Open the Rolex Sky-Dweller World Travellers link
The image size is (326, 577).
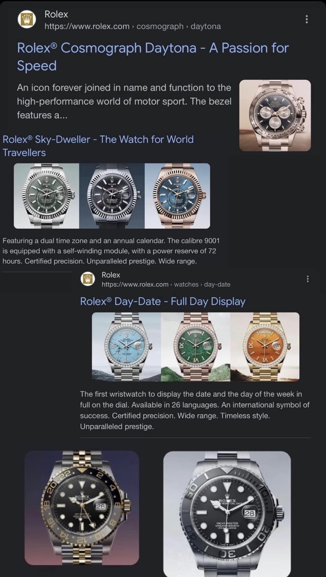coord(98,146)
